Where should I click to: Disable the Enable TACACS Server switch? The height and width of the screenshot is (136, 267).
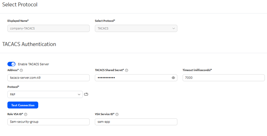click(11, 64)
